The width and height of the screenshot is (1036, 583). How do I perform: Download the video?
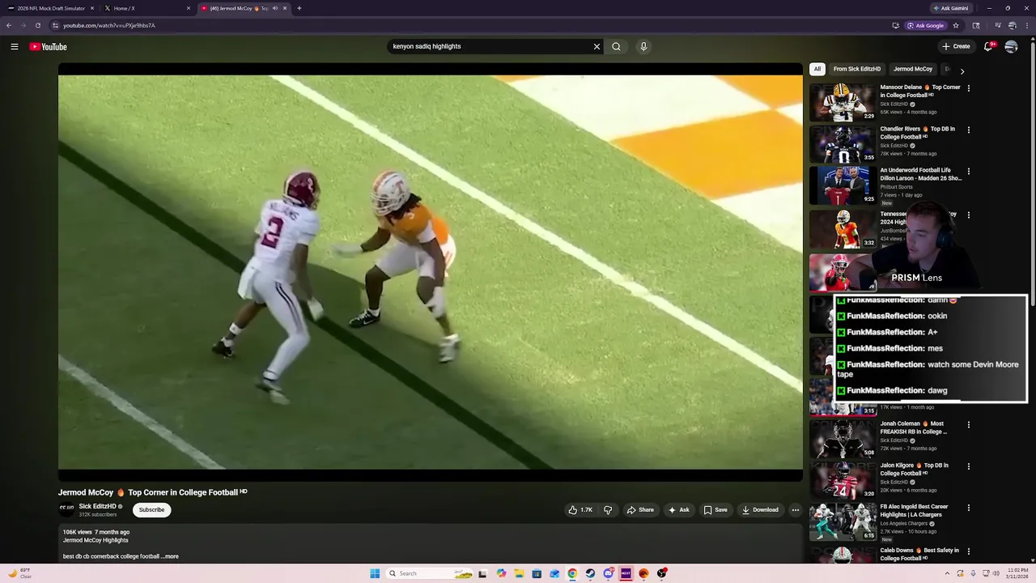760,510
